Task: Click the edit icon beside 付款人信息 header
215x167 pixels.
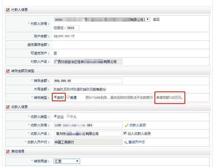Action: click(8, 10)
